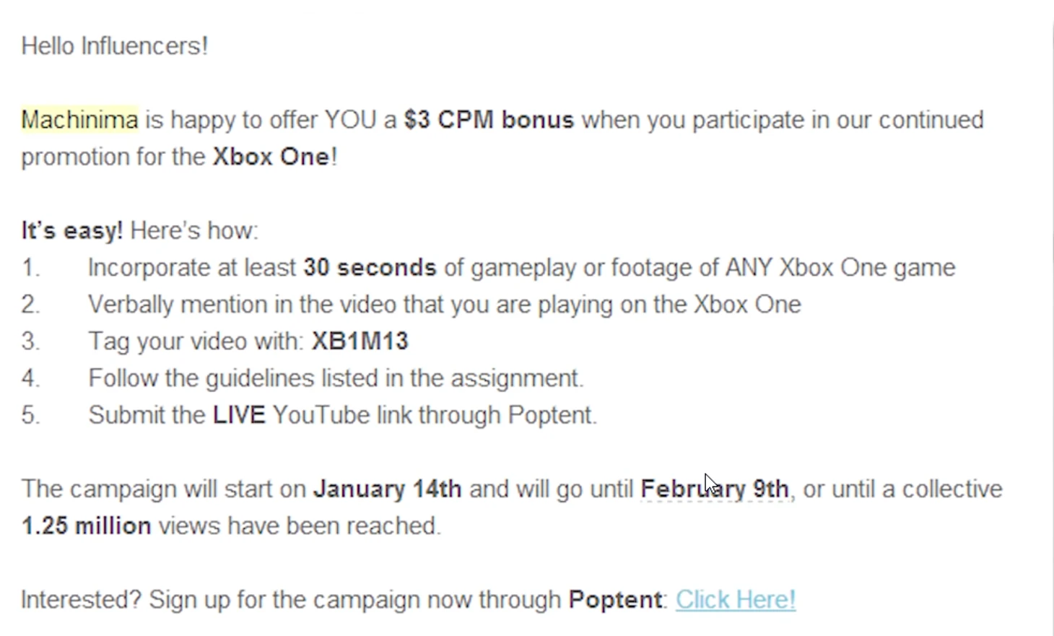Viewport: 1054px width, 636px height.
Task: Click the bold 'January 14th' start date
Action: (x=387, y=489)
